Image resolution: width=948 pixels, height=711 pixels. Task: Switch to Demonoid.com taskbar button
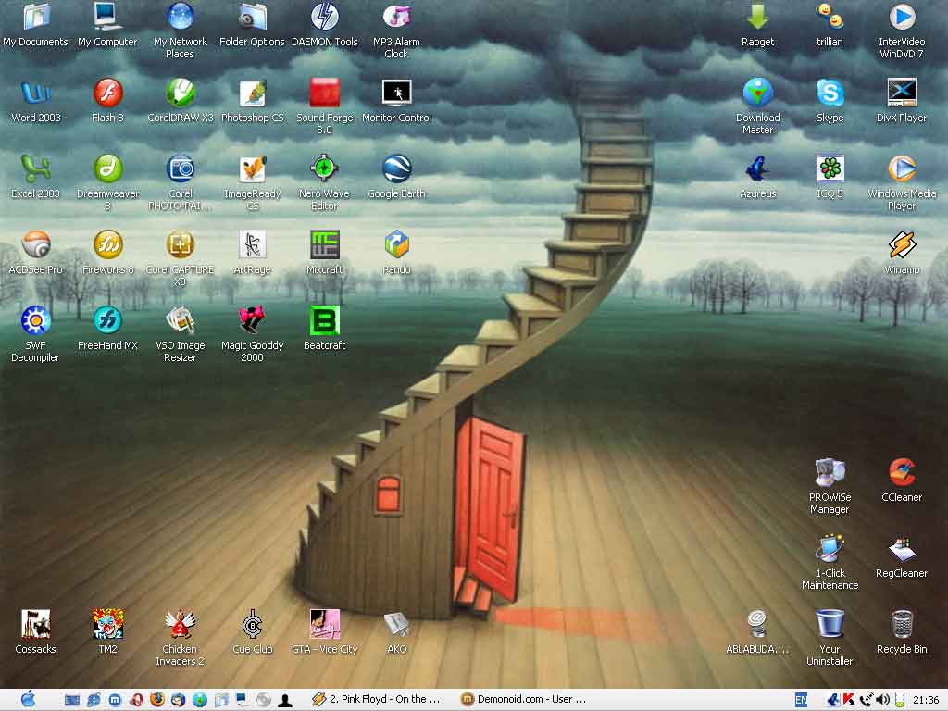pos(526,700)
